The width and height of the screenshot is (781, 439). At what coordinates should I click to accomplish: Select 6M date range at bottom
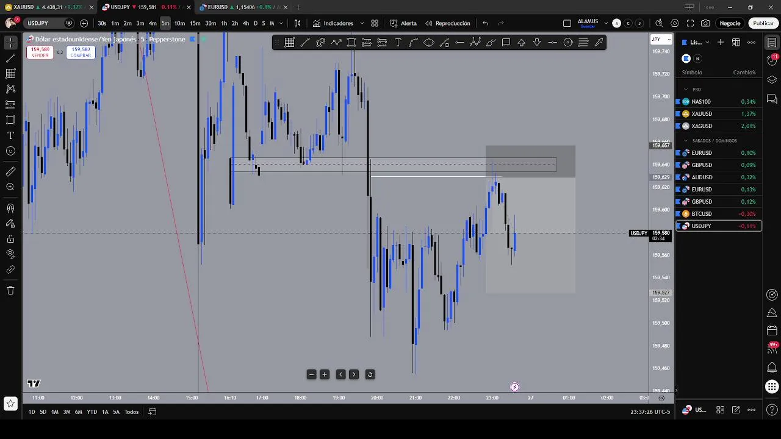(78, 412)
